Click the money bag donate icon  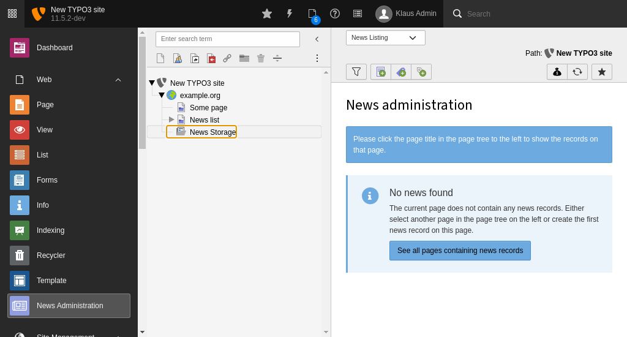coord(557,72)
